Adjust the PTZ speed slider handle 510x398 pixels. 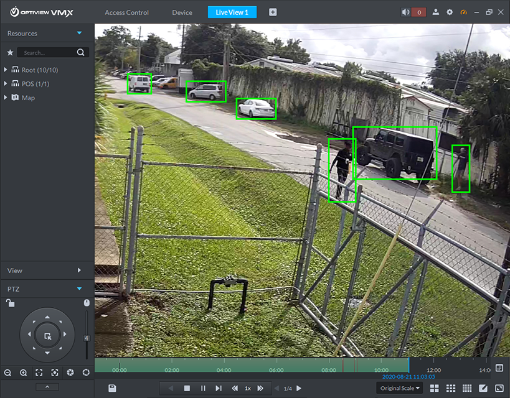(x=87, y=338)
